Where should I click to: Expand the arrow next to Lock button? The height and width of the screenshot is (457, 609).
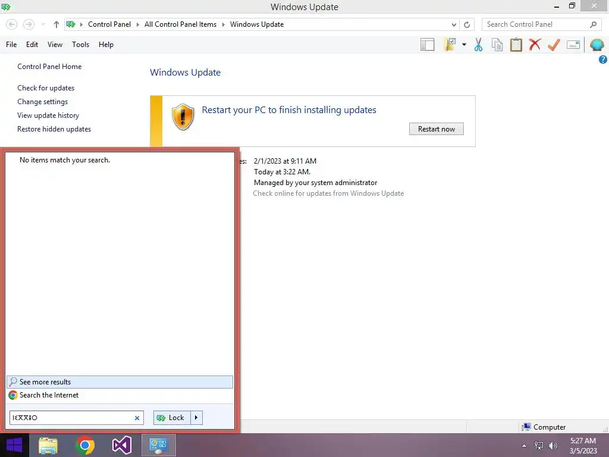(196, 418)
